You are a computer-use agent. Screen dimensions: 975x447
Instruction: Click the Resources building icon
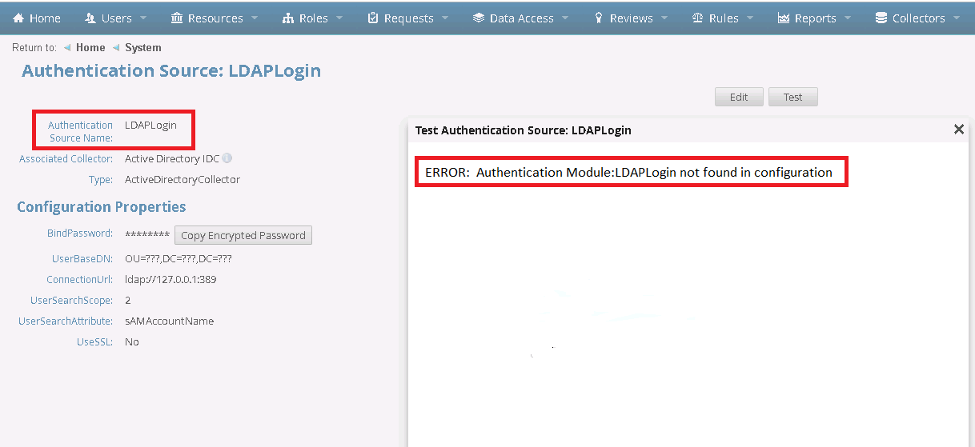(177, 18)
